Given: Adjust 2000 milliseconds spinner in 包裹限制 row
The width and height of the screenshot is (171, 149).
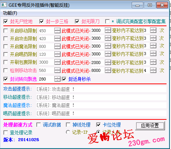Looking at the screenshot, I should (x=108, y=62).
